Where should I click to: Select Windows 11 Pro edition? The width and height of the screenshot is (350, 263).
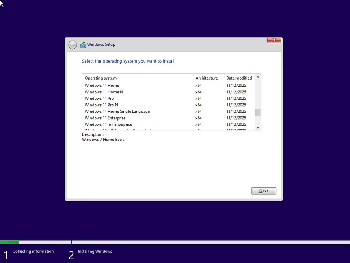99,99
